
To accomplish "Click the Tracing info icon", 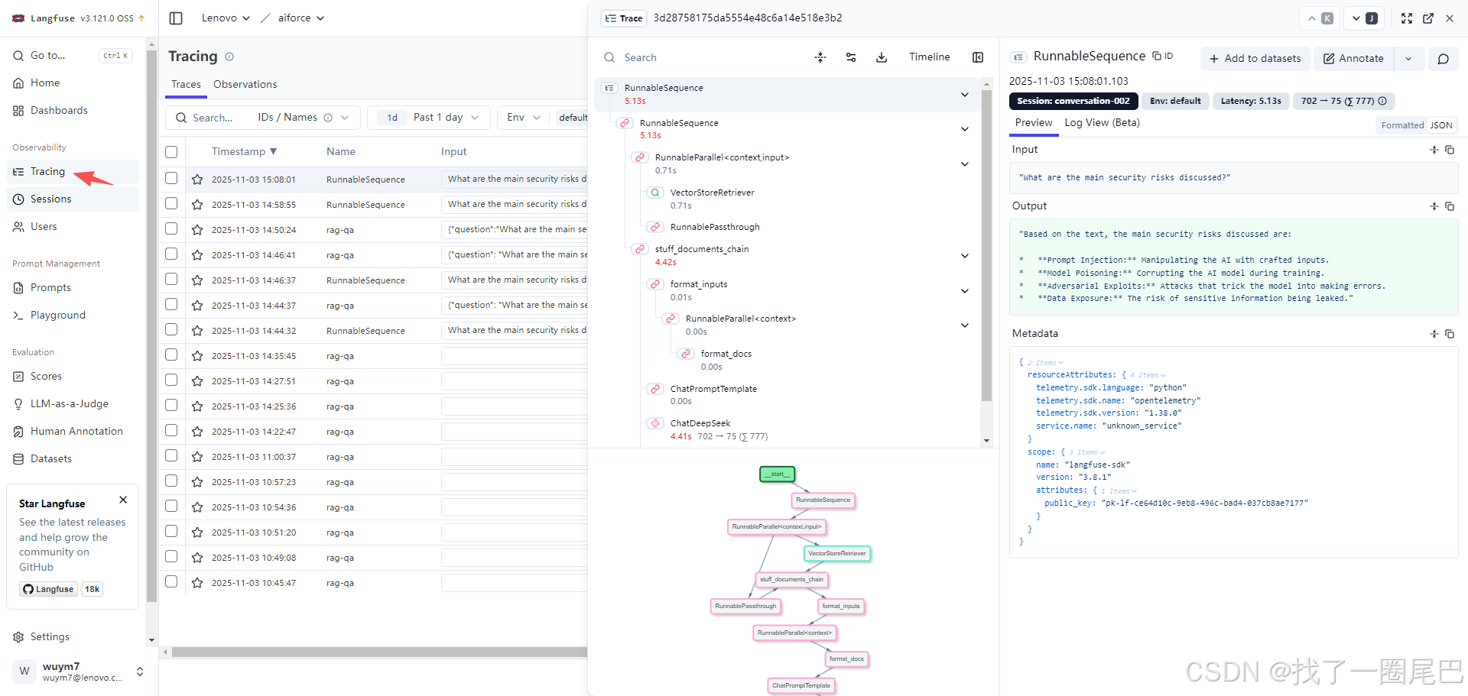I will point(229,57).
